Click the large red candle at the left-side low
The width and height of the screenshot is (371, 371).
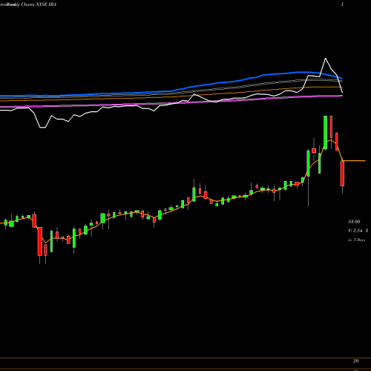coord(40,241)
